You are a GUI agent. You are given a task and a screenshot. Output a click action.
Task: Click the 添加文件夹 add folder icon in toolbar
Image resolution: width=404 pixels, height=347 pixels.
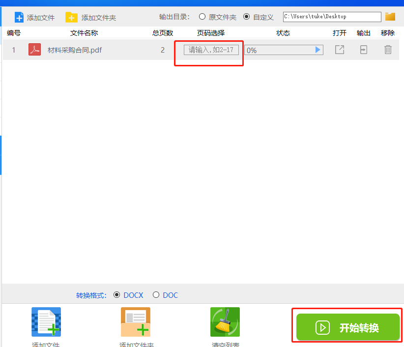pyautogui.click(x=72, y=17)
